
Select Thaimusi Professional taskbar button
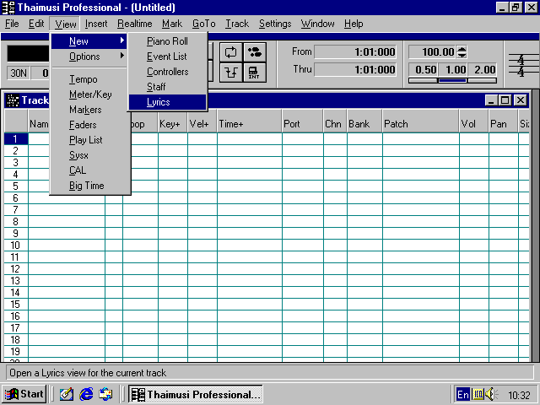tap(196, 394)
